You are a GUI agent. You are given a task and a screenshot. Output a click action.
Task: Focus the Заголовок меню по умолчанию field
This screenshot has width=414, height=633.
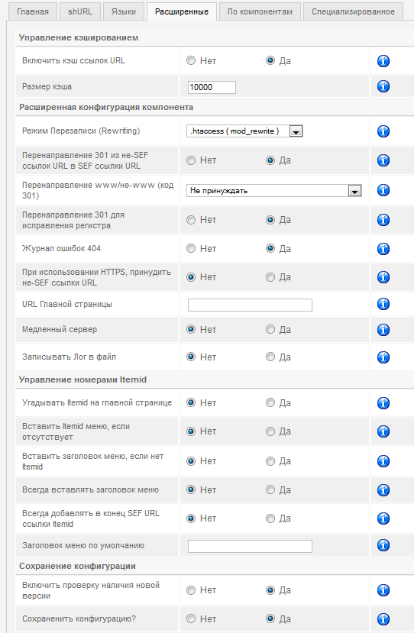coord(250,546)
